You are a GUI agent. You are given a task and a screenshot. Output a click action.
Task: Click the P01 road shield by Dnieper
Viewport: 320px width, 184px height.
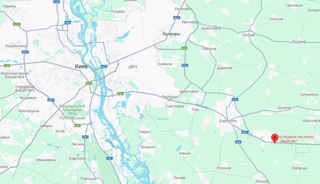coord(109,158)
